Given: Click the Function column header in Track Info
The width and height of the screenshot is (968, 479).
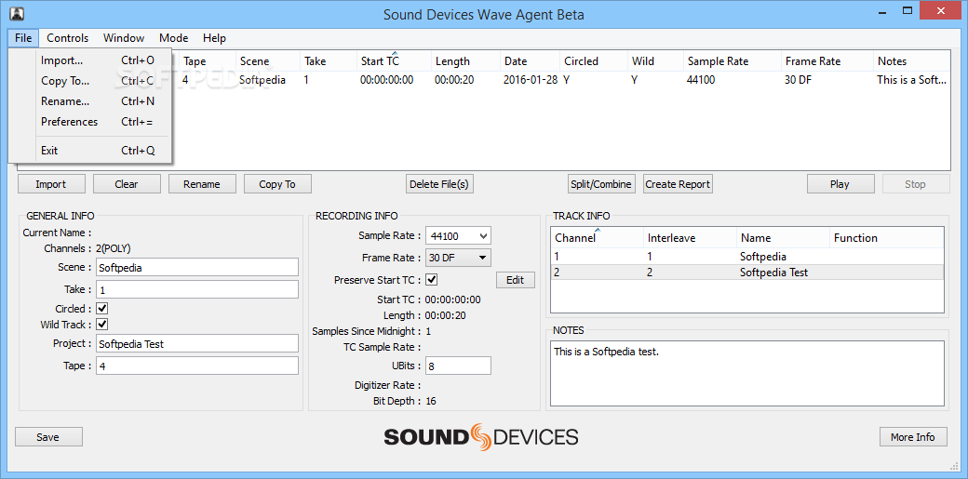Looking at the screenshot, I should [x=886, y=238].
